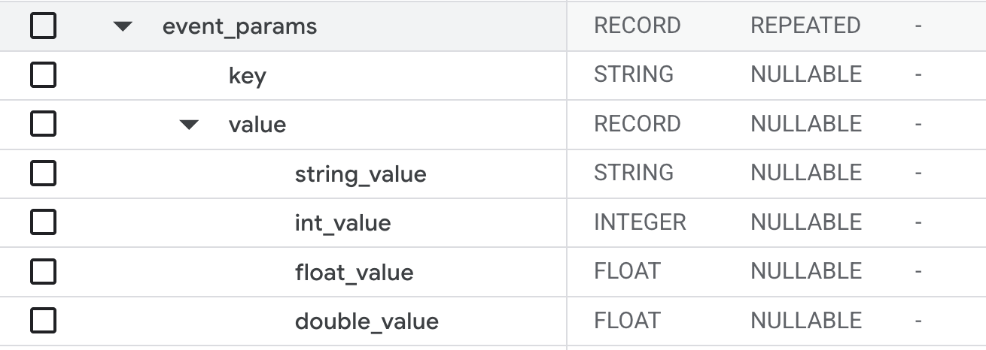
Task: Click the REPEATED mode of event_params
Action: [x=805, y=26]
